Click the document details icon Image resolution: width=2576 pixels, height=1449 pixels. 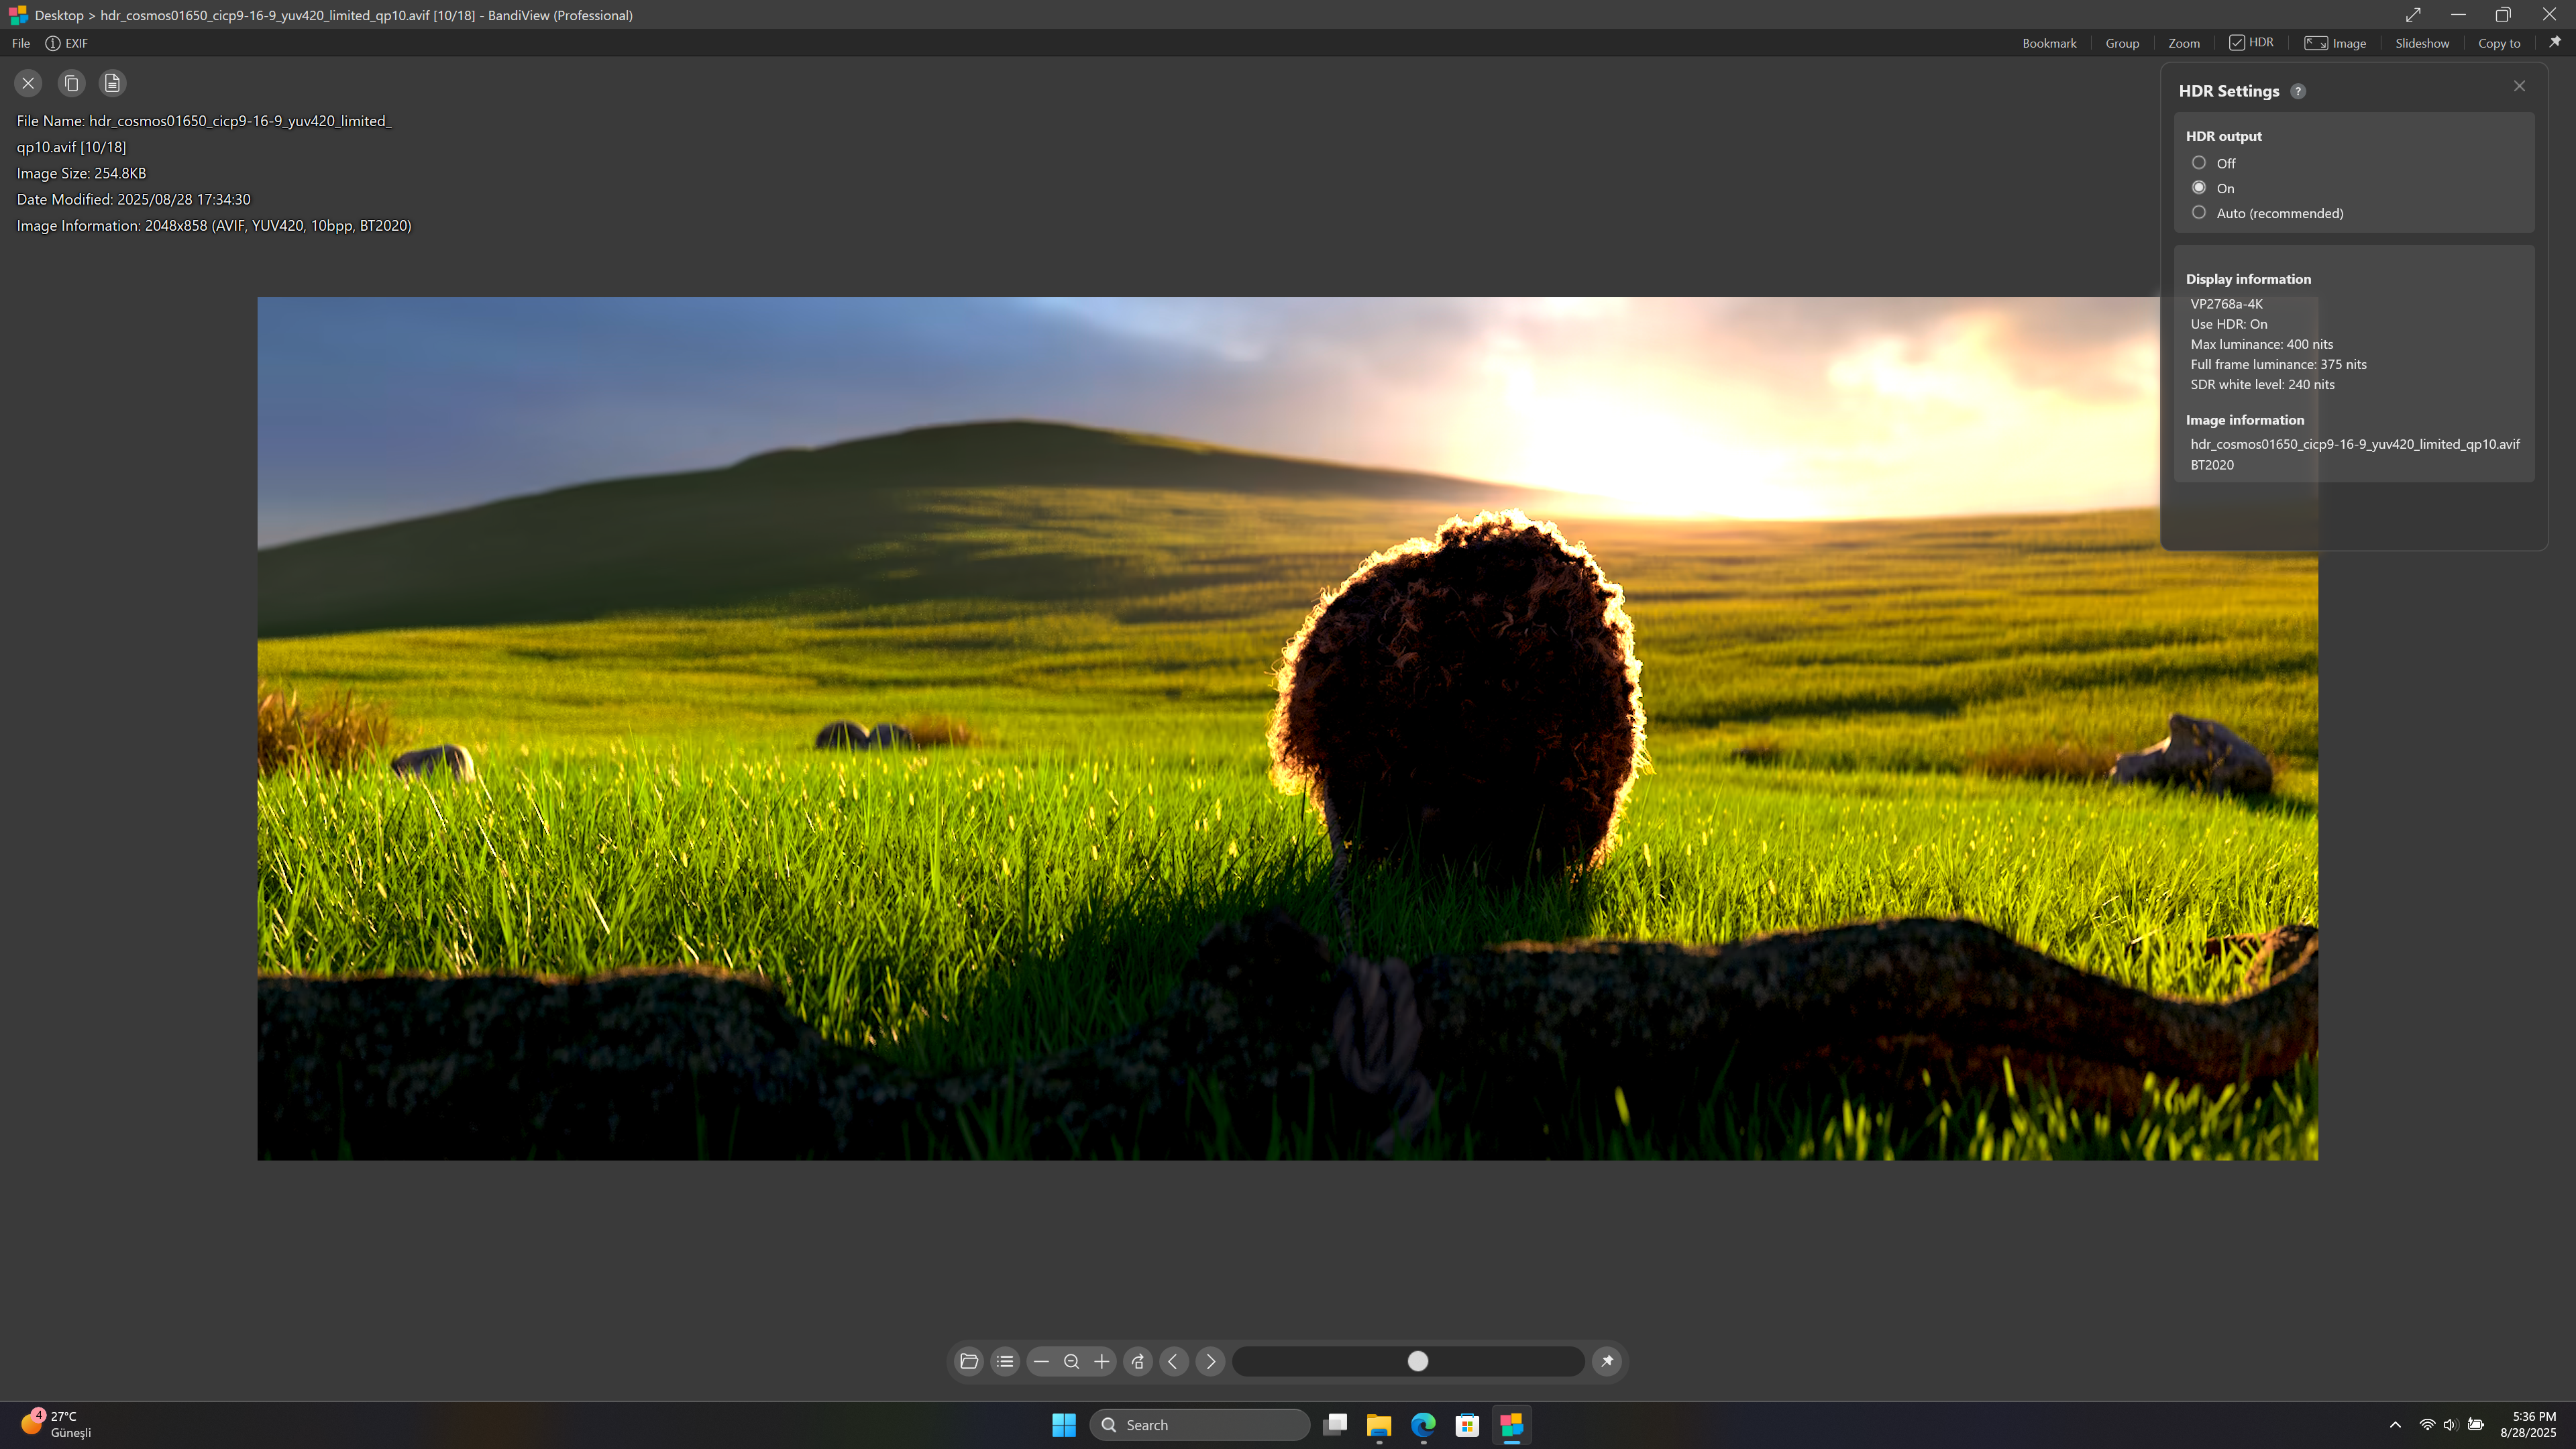[x=112, y=83]
